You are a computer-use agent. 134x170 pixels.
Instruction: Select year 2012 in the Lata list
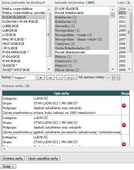pos(122,17)
